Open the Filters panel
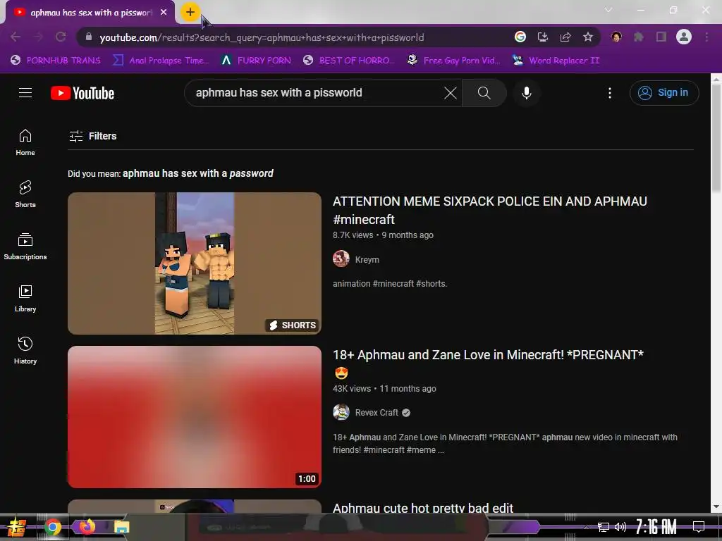 (x=92, y=136)
